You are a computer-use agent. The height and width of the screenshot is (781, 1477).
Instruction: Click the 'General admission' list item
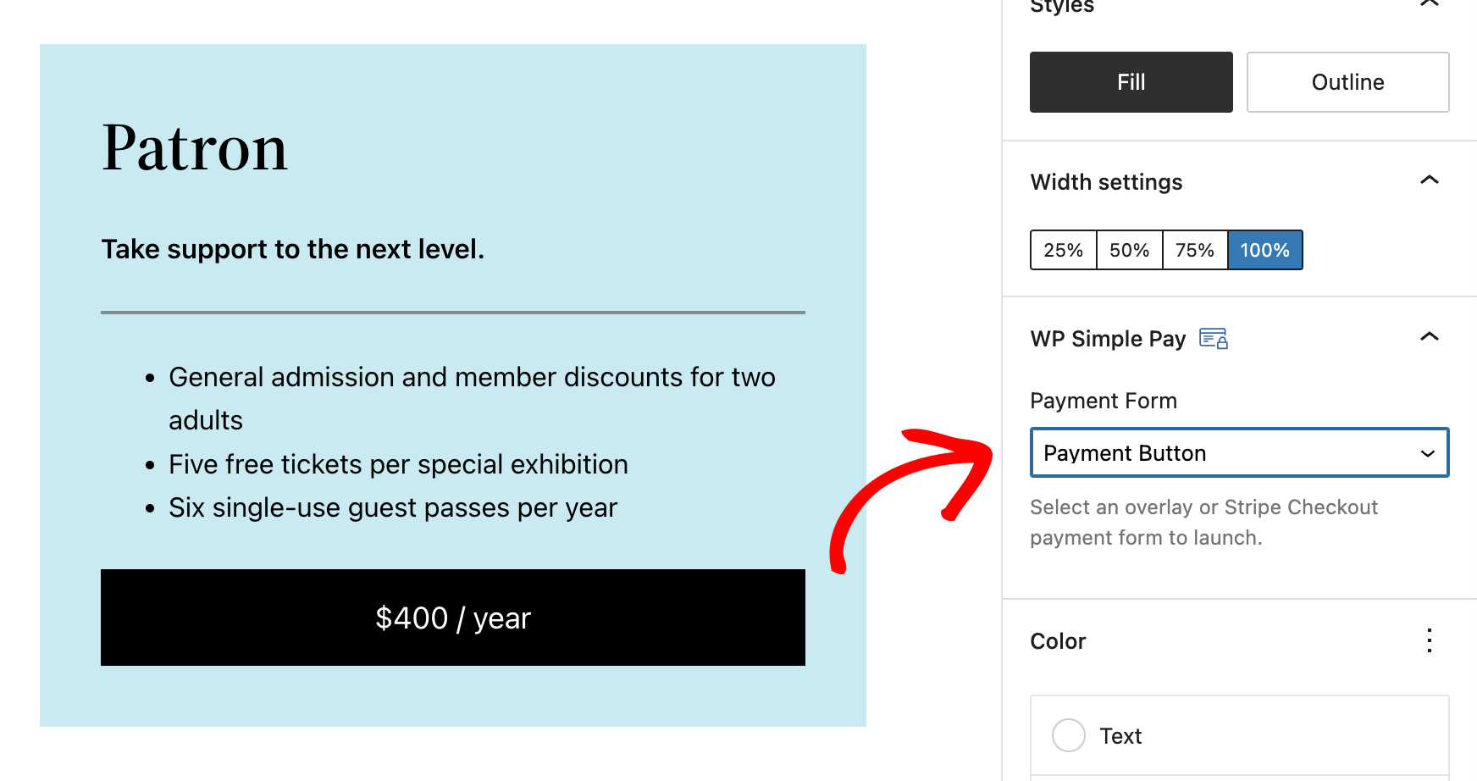472,378
